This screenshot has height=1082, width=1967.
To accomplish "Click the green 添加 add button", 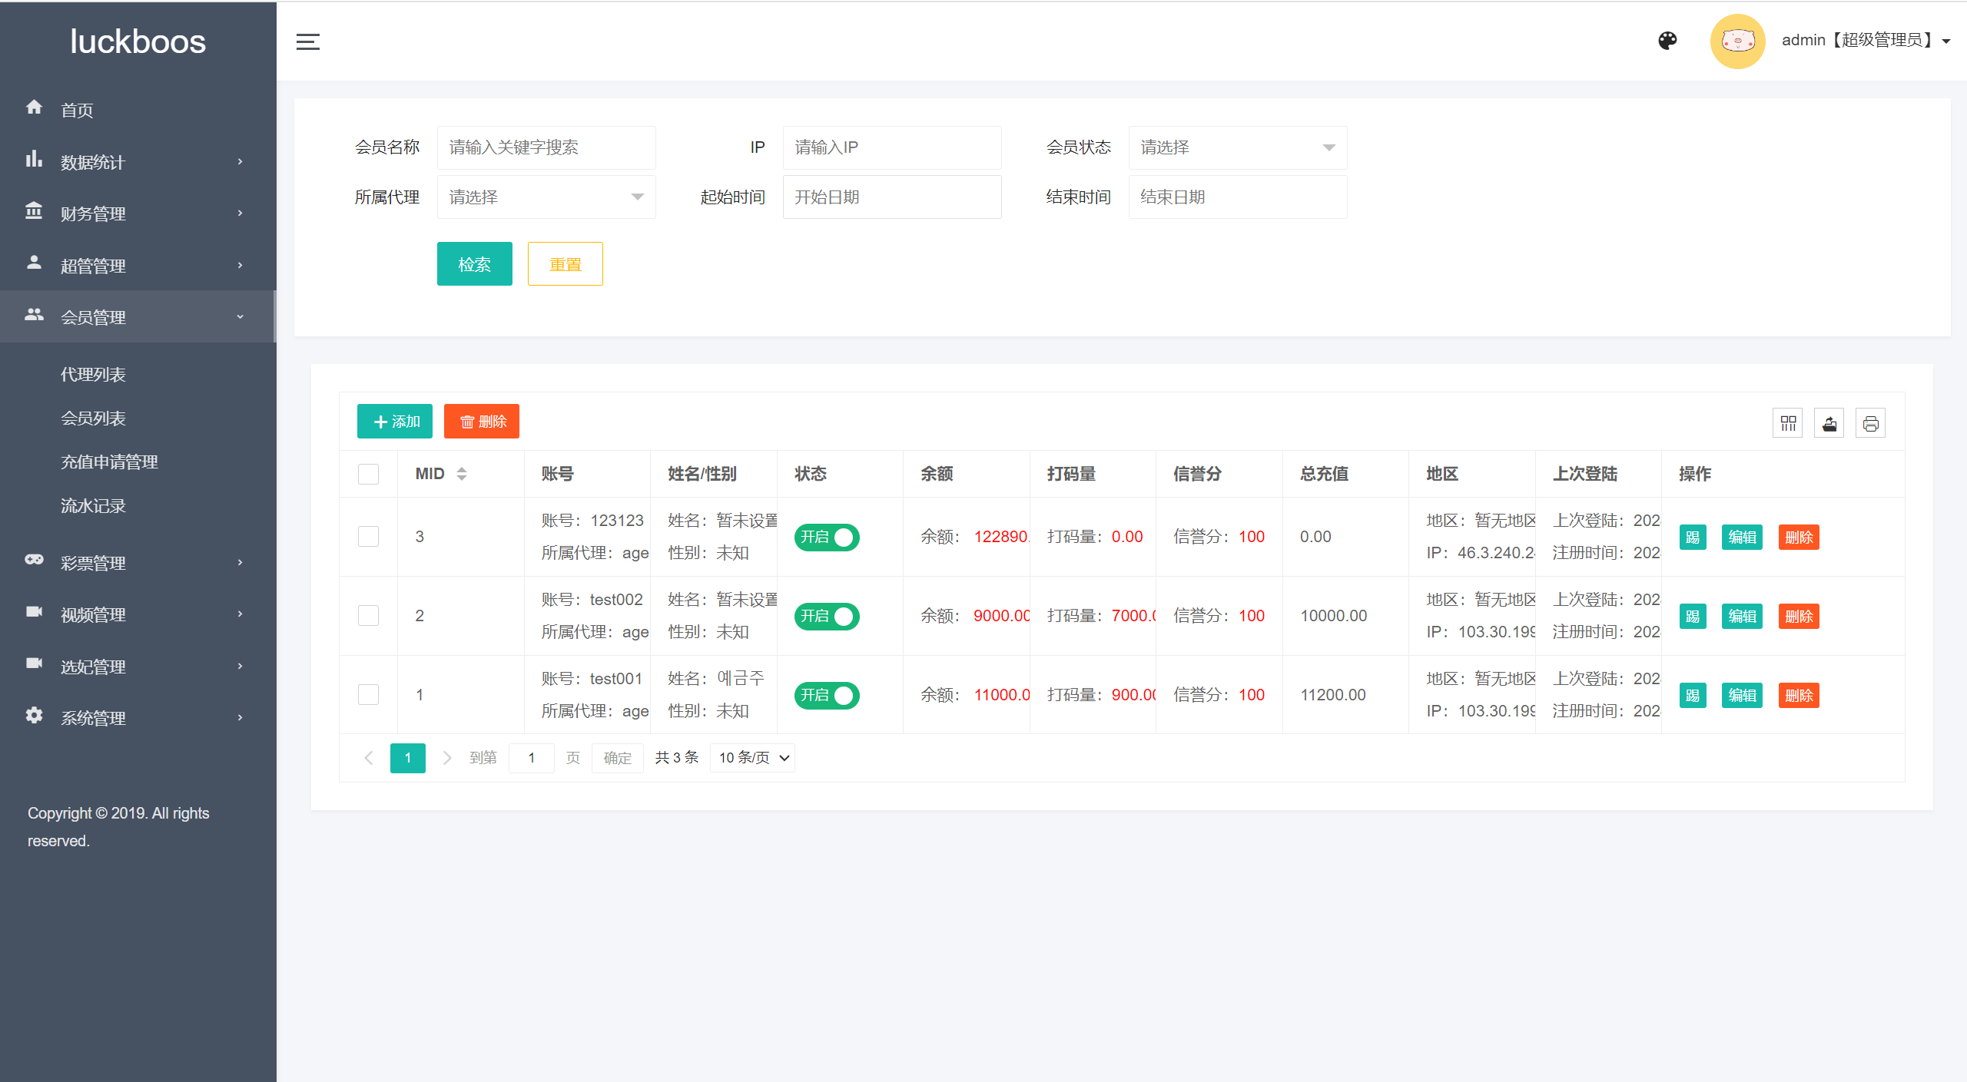I will coord(395,422).
